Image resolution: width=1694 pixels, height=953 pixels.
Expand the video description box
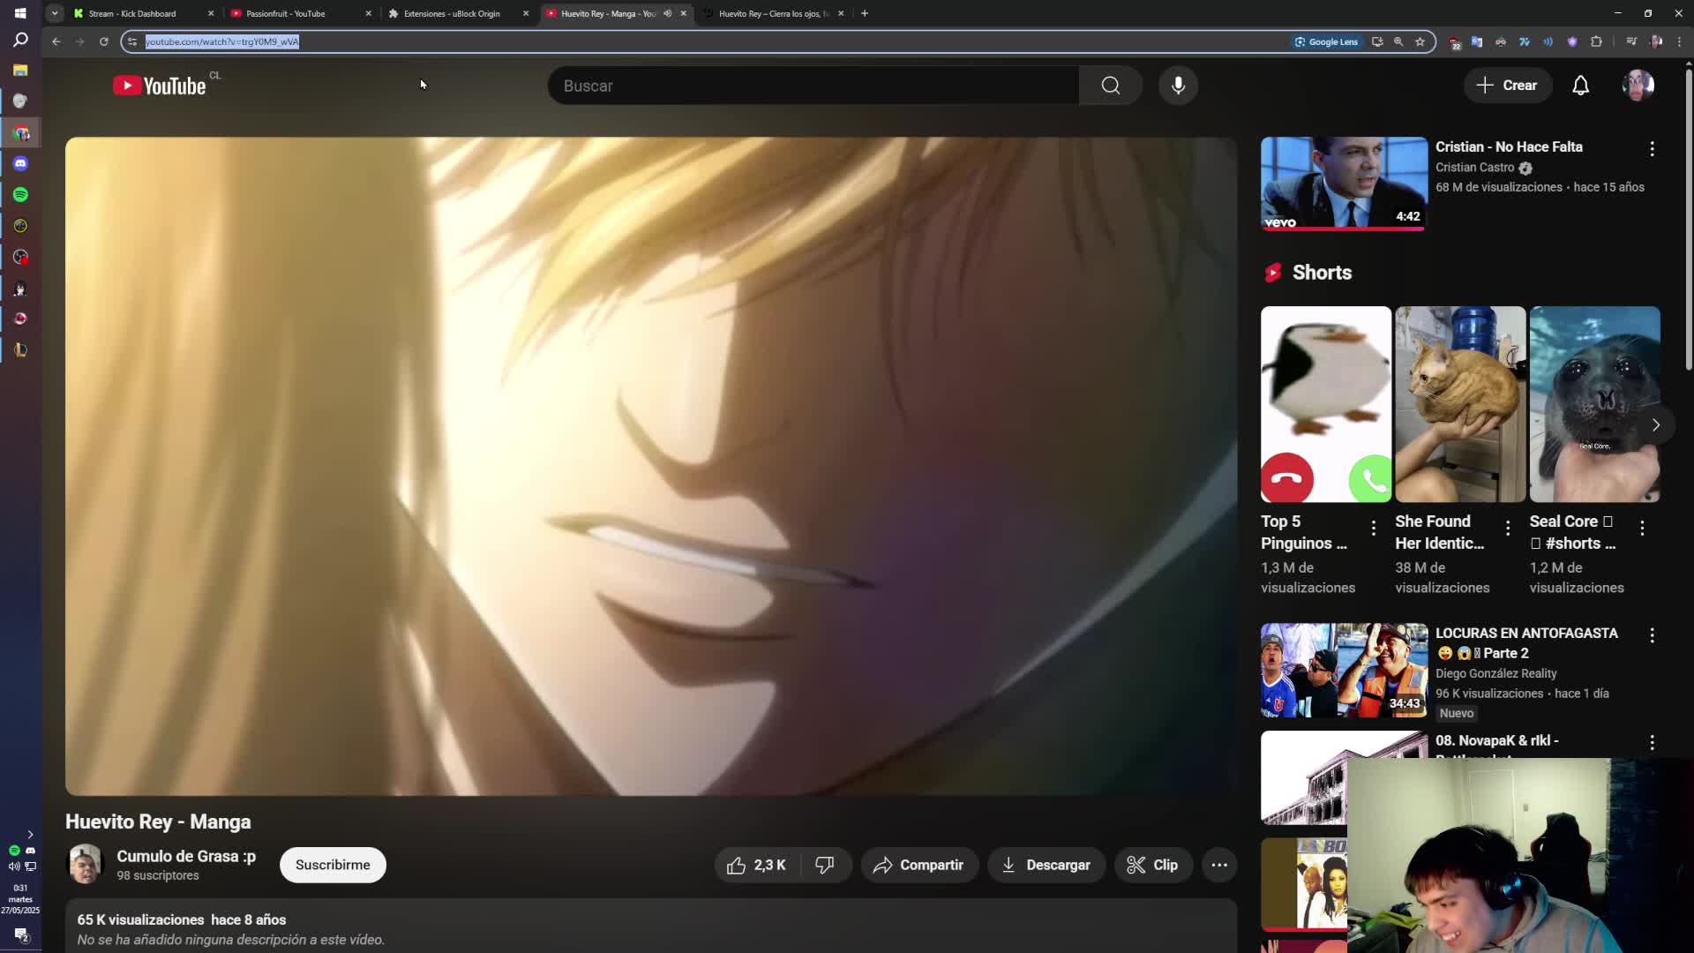[651, 927]
